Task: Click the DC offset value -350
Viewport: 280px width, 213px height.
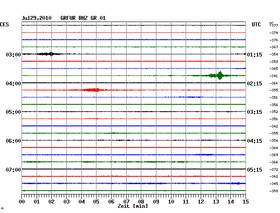Action: pos(274,119)
